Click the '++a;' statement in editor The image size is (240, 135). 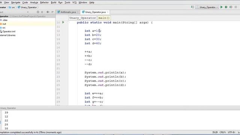[x=88, y=52]
